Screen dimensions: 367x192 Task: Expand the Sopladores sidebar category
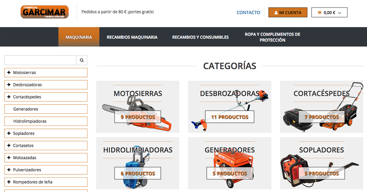pos(9,133)
